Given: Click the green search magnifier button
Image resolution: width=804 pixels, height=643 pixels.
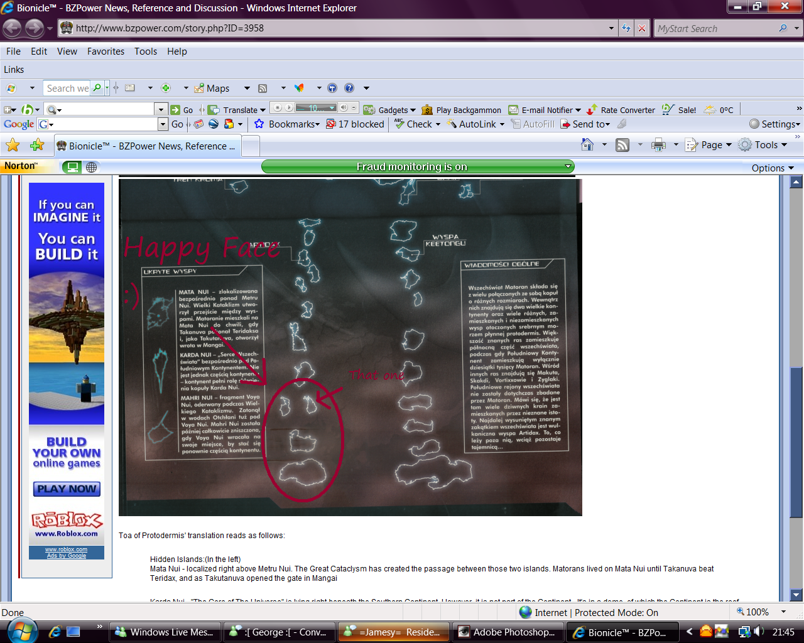Looking at the screenshot, I should (97, 88).
